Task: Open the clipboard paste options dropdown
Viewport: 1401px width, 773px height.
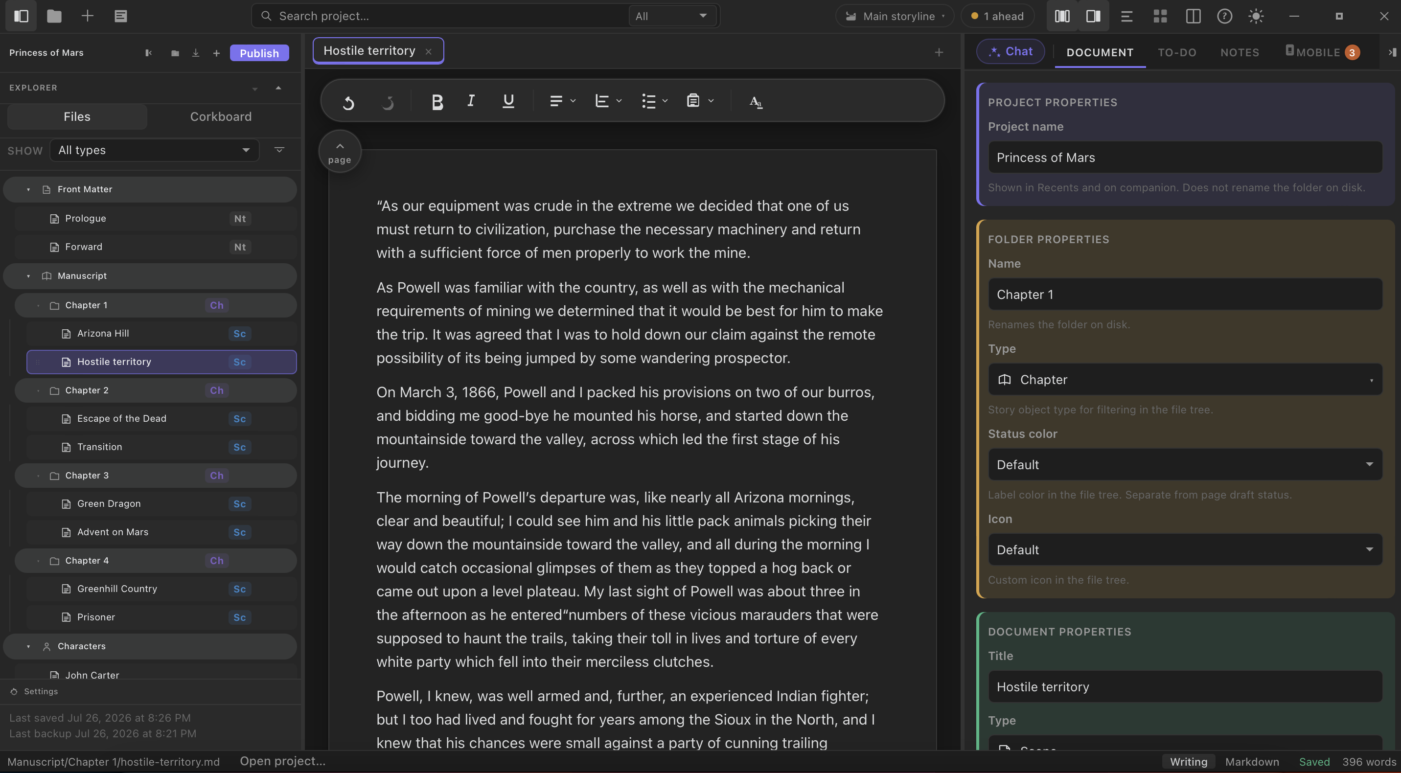Action: pos(700,101)
